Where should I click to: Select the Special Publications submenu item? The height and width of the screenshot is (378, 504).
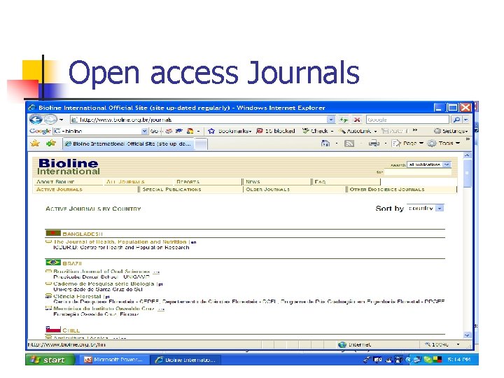[172, 189]
